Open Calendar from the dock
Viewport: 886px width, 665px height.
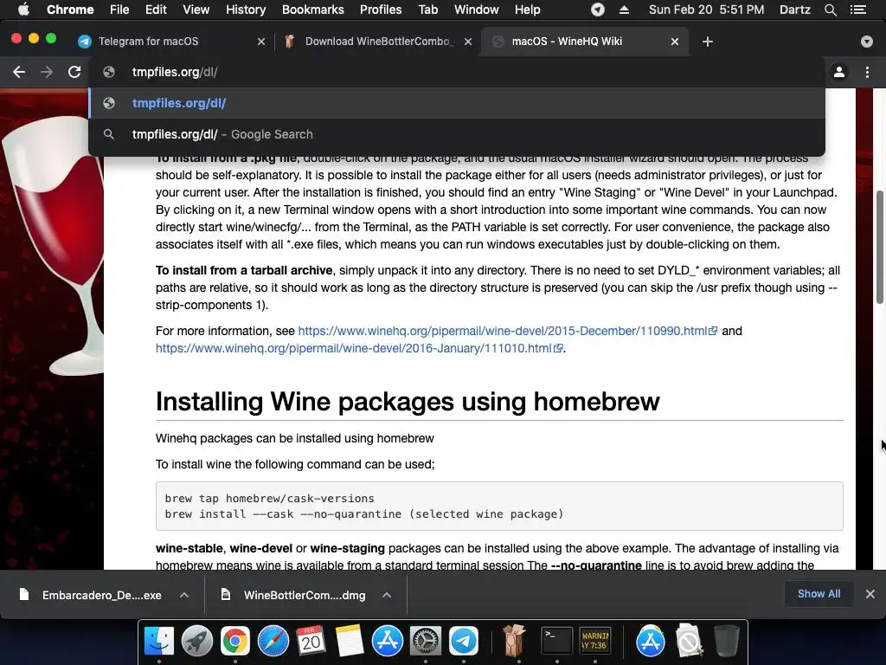click(311, 641)
